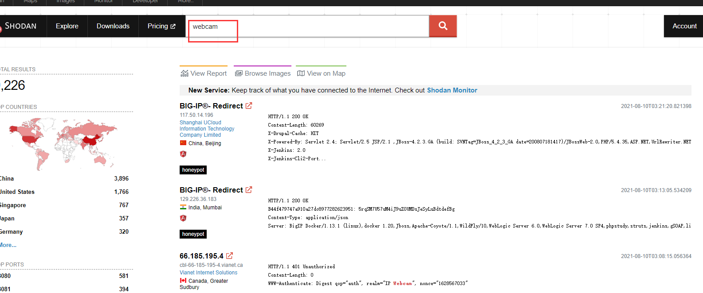Viewport: 703px width, 293px height.
Task: Open the Pricing external link
Action: click(x=161, y=26)
